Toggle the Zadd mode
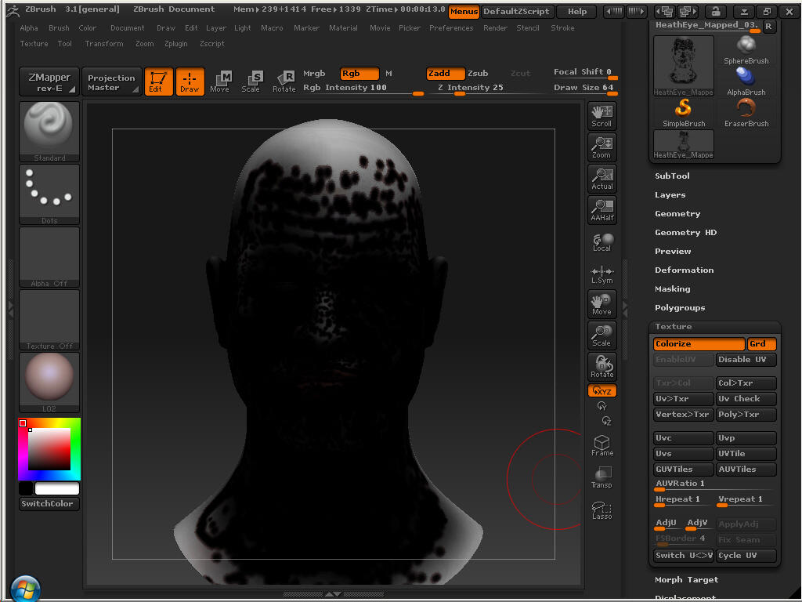 click(444, 73)
